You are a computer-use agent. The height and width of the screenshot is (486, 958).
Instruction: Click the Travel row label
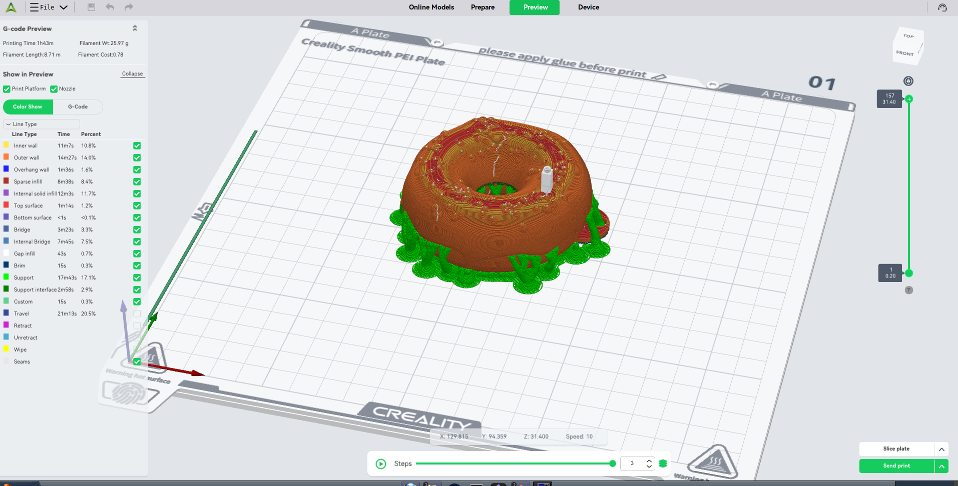click(22, 313)
